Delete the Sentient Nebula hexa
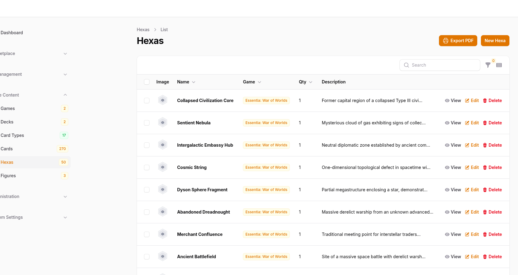The height and width of the screenshot is (275, 518). point(492,123)
